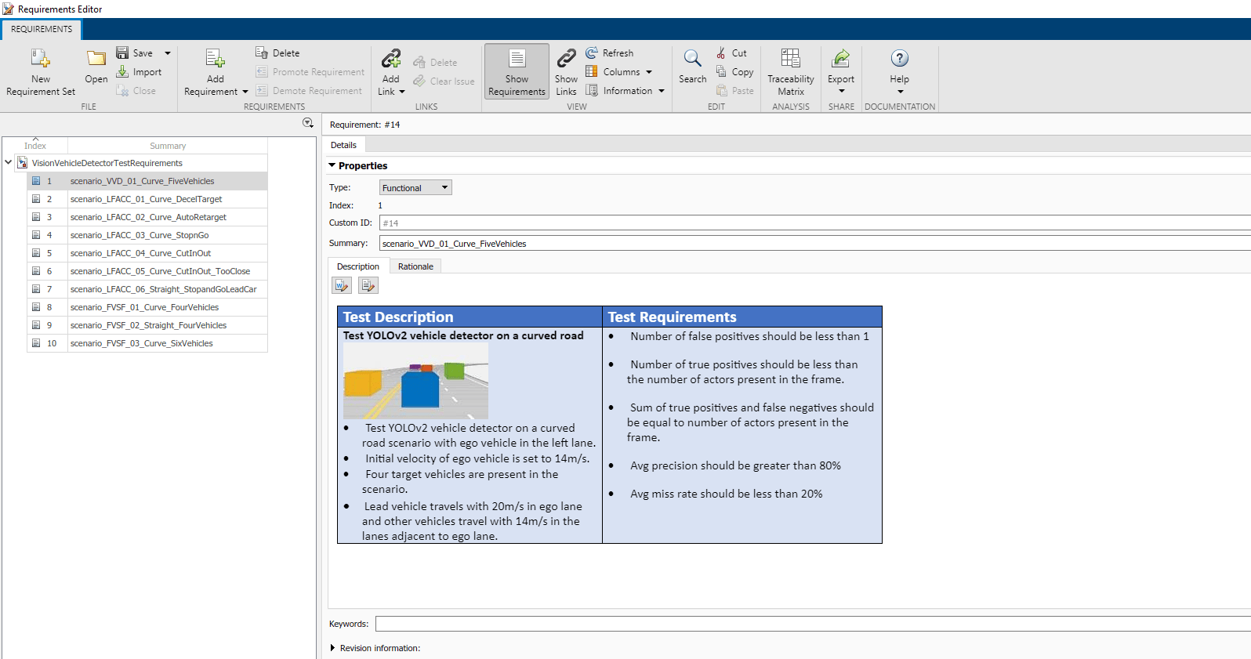This screenshot has height=659, width=1251.
Task: Collapse the VisionVehicleDetectorTestRequirements tree node
Action: click(9, 163)
